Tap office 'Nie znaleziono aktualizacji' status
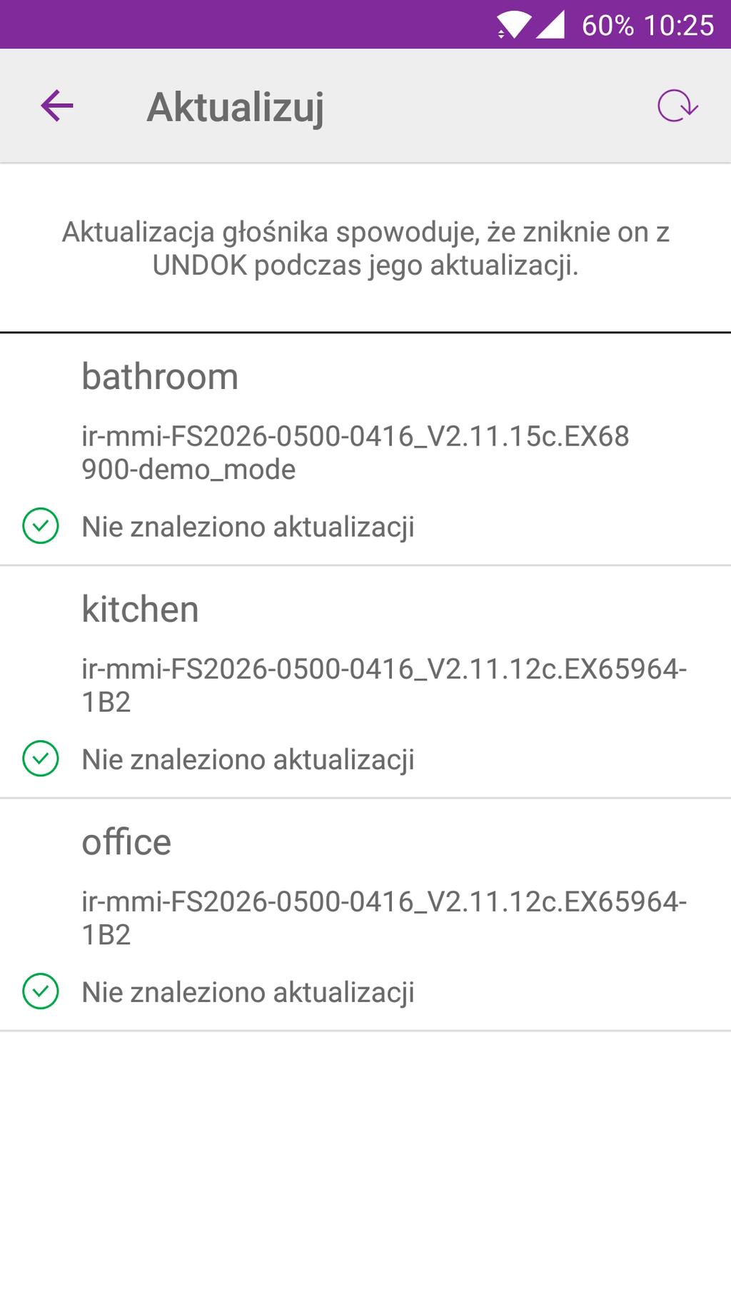Image resolution: width=731 pixels, height=1299 pixels. [248, 992]
